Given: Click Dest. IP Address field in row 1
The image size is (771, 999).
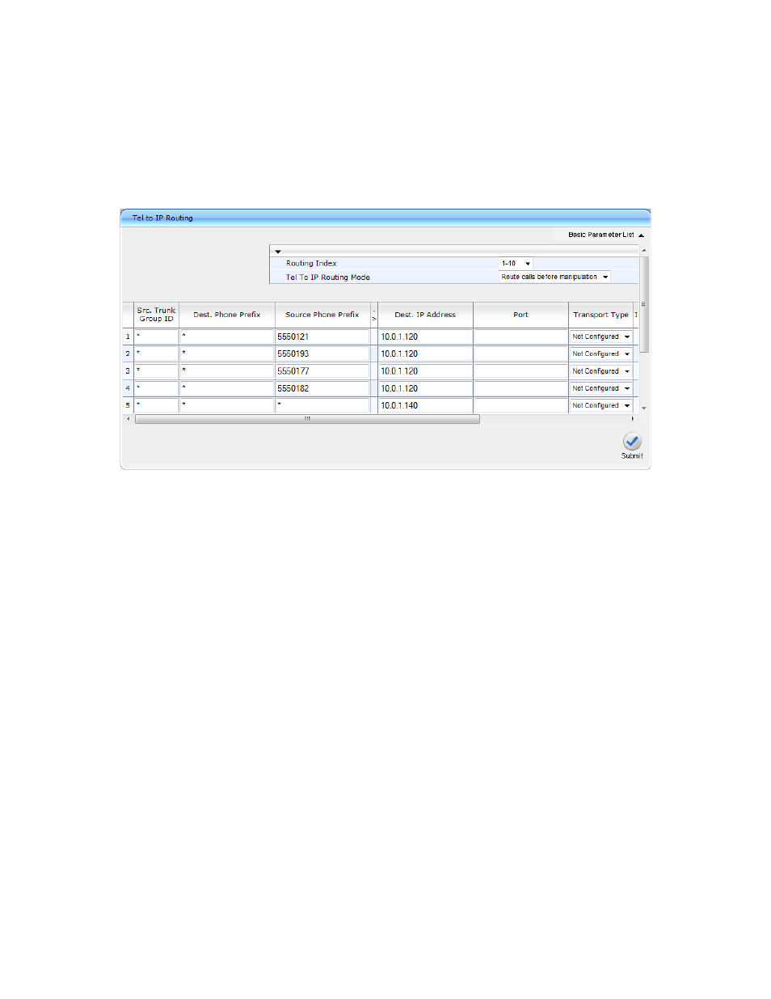Looking at the screenshot, I should tap(426, 337).
